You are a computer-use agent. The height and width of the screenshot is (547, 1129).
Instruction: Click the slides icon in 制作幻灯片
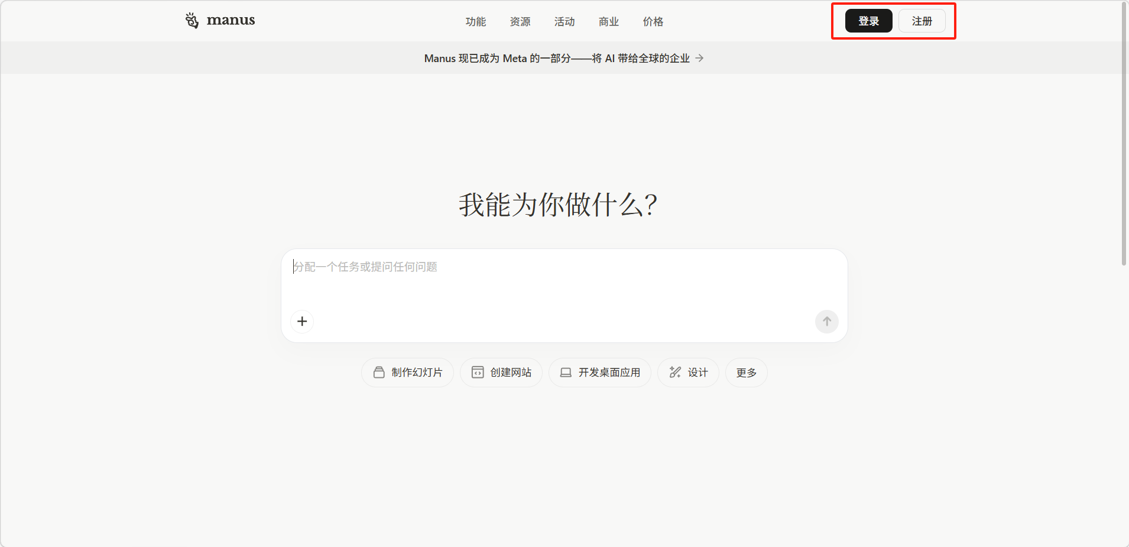379,373
